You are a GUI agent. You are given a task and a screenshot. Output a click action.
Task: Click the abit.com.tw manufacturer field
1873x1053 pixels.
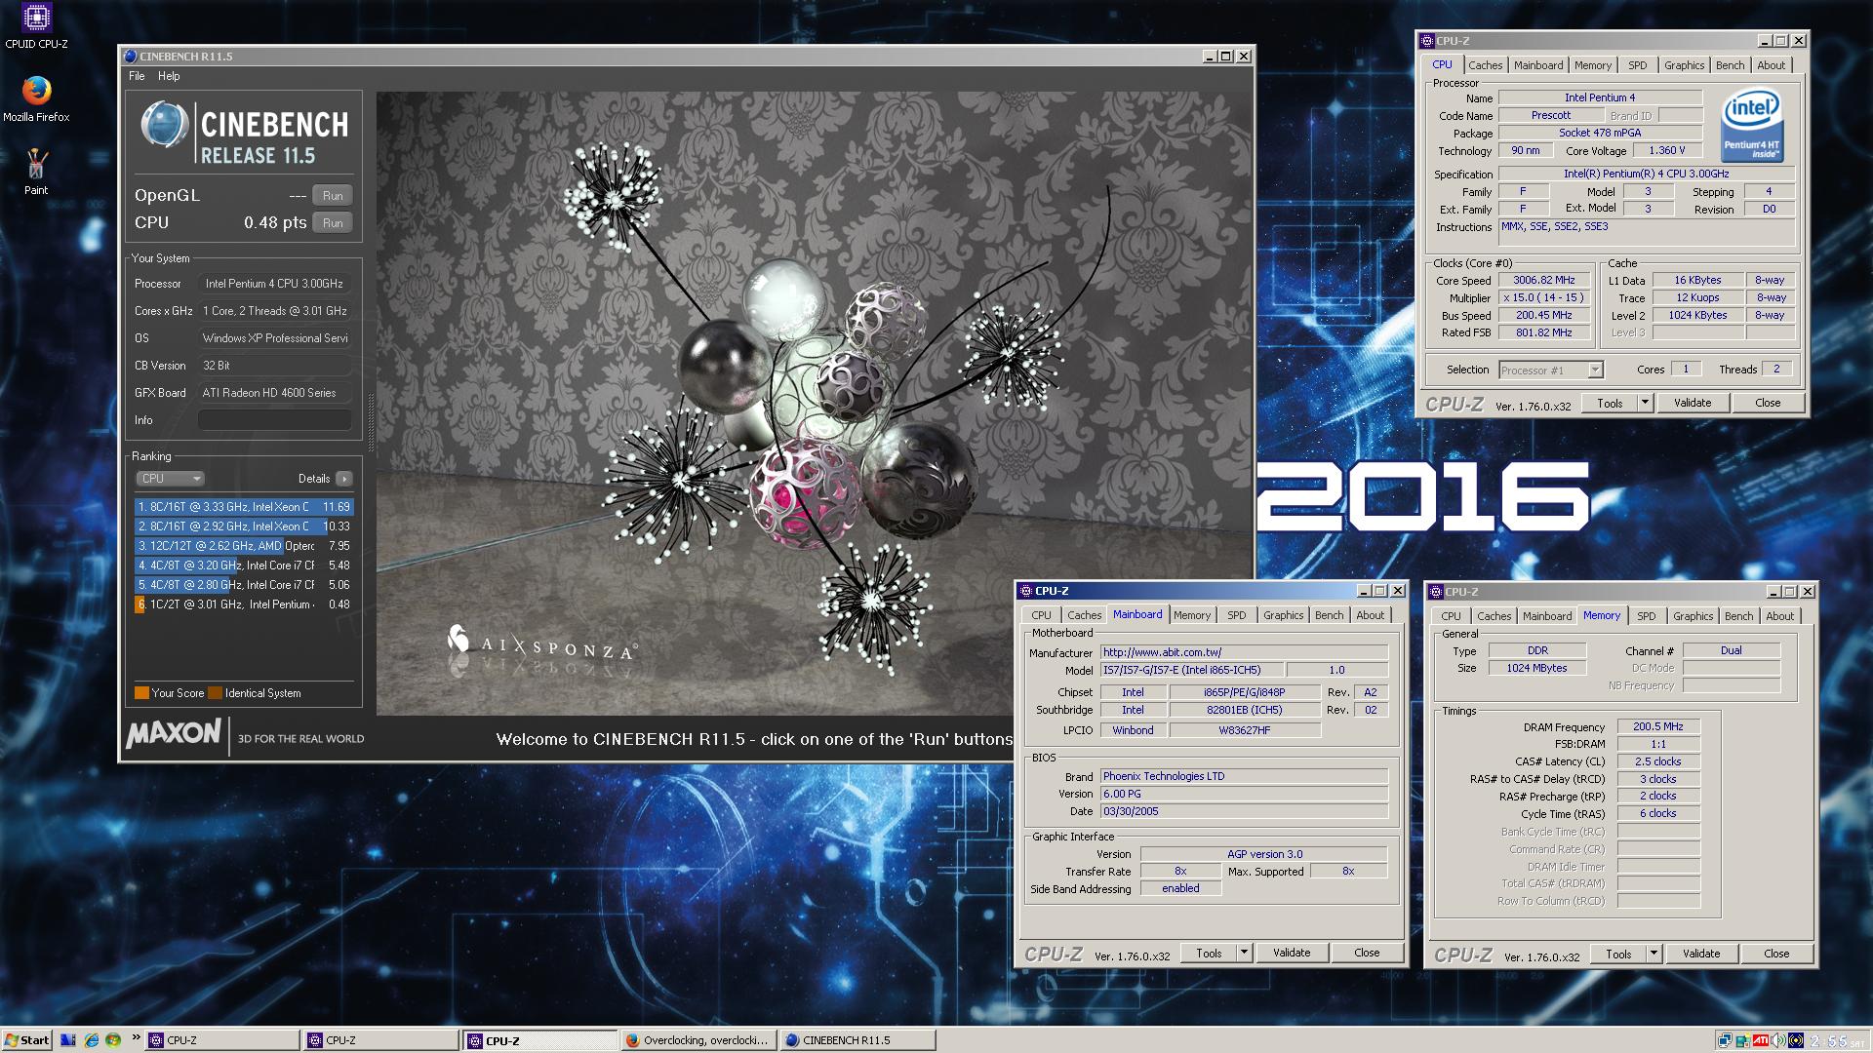point(1244,652)
